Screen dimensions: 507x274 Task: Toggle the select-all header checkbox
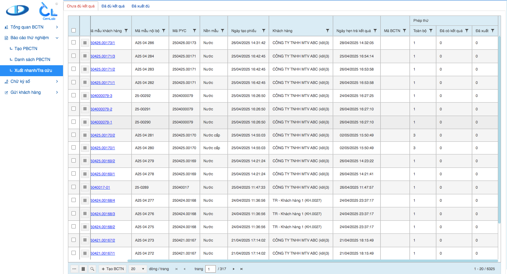[x=74, y=30]
